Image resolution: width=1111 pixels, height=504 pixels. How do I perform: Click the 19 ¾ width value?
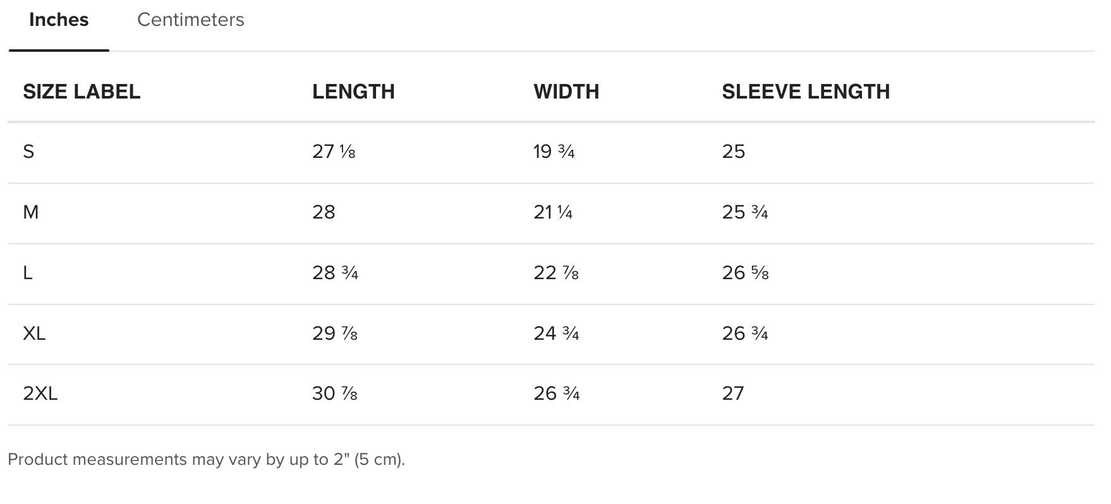click(554, 152)
